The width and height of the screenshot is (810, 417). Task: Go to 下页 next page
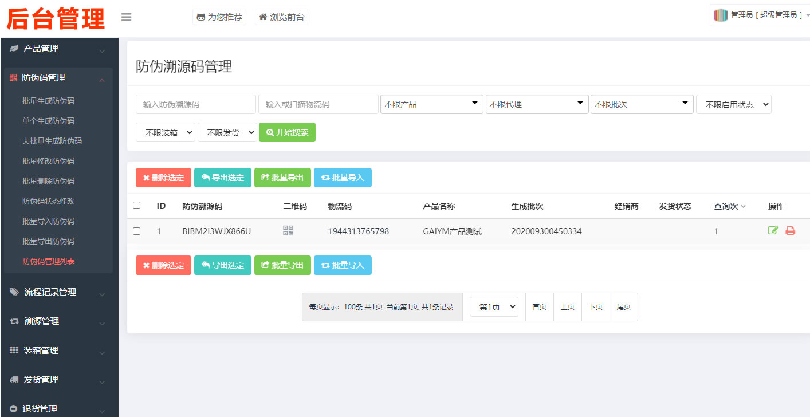[x=596, y=307]
